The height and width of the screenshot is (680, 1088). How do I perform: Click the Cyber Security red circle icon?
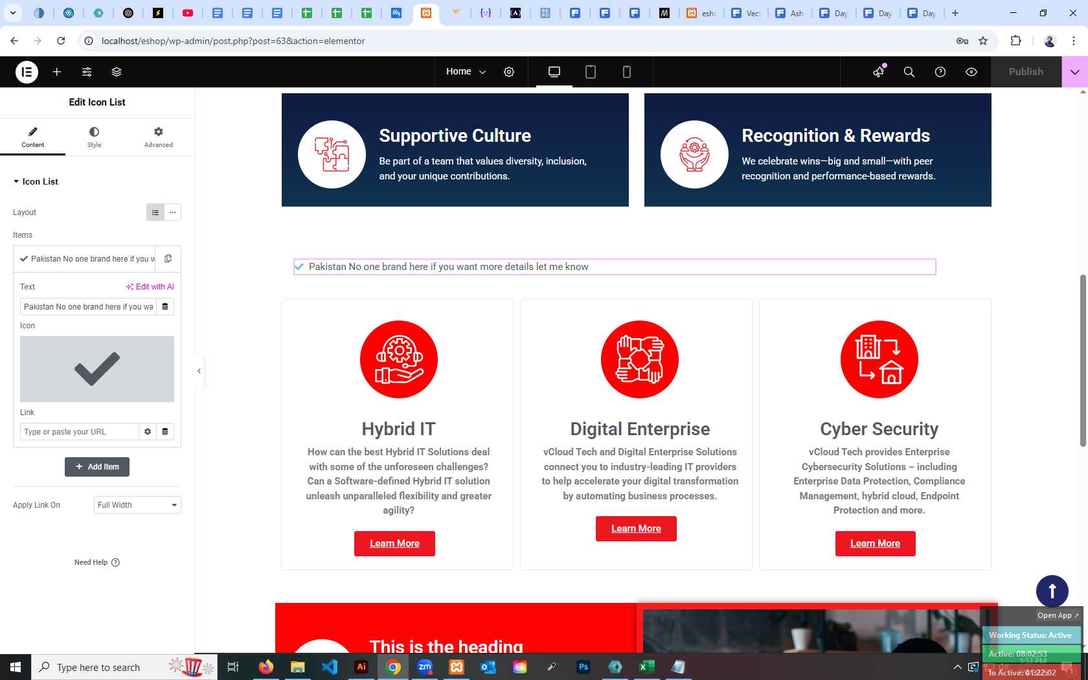[879, 359]
